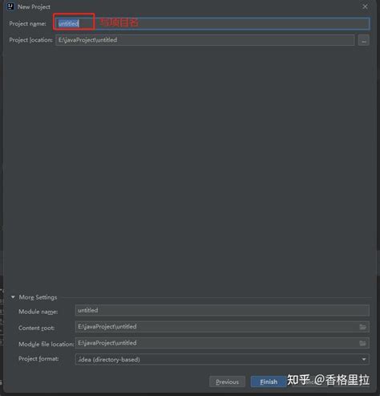Click the IntelliJ IDEA logo in title bar
Viewport: 380px width, 396px height.
tap(10, 6)
